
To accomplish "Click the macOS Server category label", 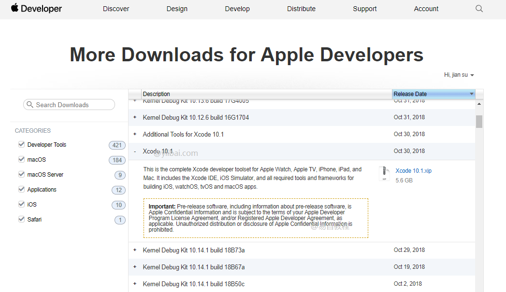I will click(x=45, y=174).
